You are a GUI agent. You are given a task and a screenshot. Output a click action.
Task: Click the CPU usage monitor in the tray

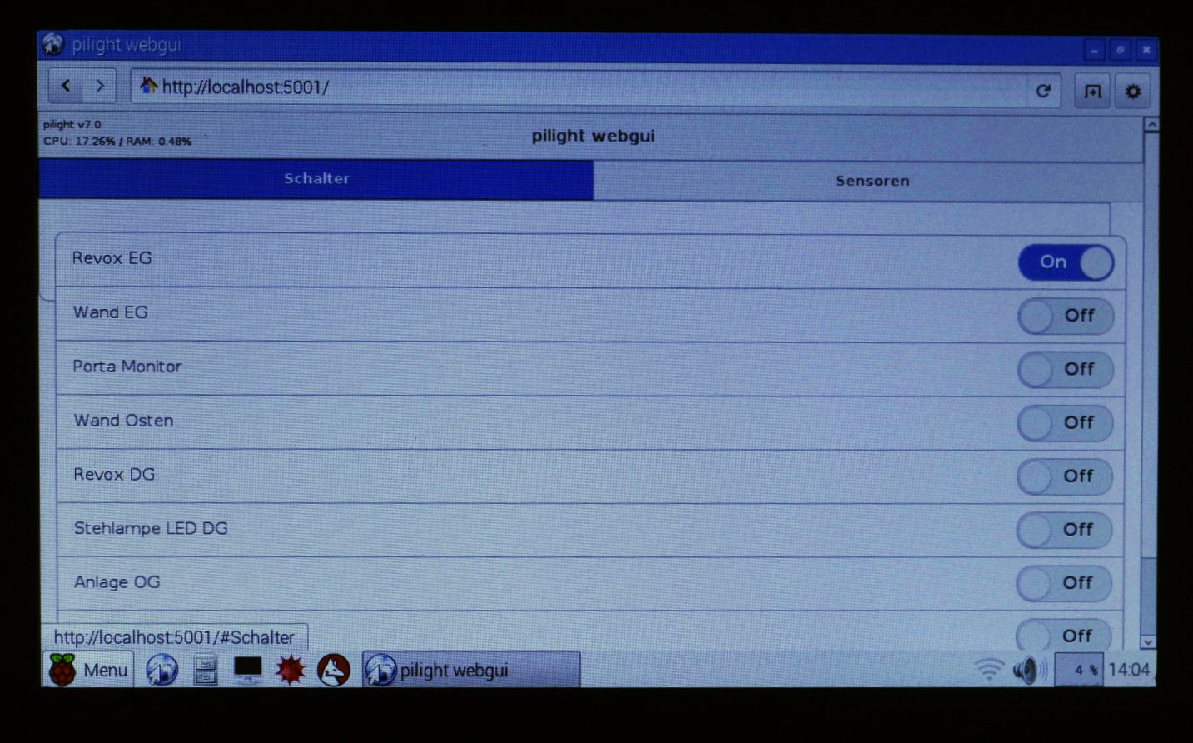coord(1078,670)
